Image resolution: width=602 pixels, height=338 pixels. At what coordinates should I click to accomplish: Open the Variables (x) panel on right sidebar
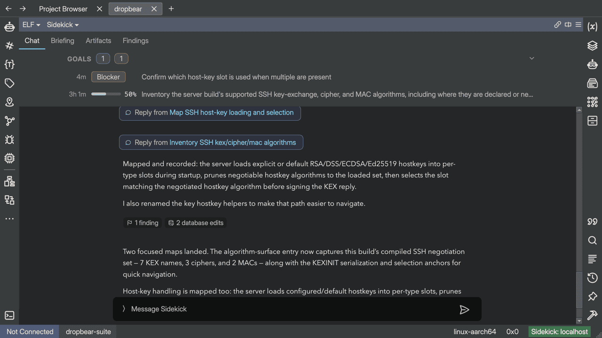point(593,27)
